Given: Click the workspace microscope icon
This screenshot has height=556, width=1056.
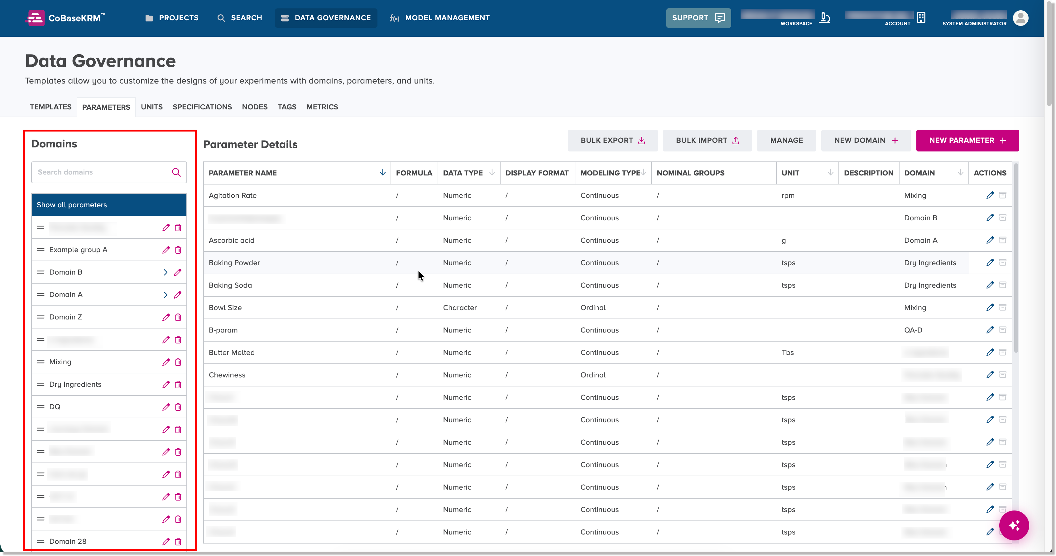Looking at the screenshot, I should (824, 18).
